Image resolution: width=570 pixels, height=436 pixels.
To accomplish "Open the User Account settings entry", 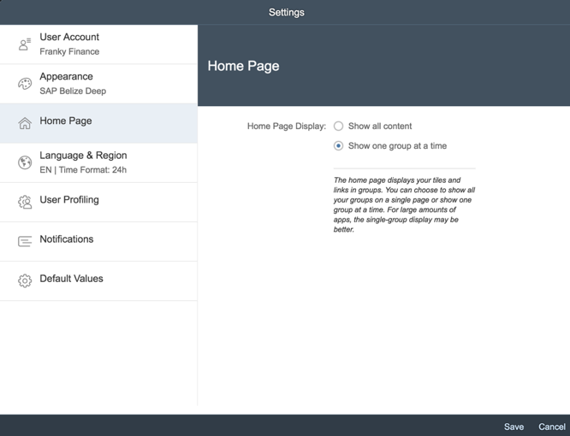I will point(98,44).
